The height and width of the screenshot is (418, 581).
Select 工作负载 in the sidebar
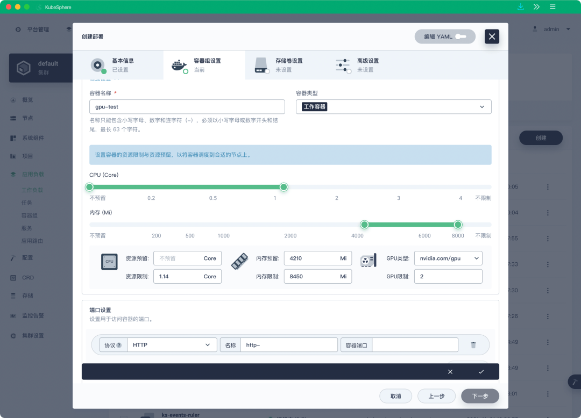coord(32,190)
